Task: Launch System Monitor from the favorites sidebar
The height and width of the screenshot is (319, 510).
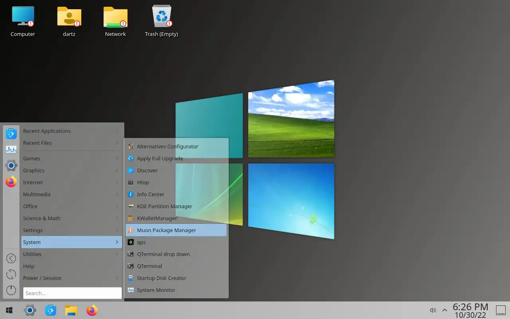Action: pyautogui.click(x=11, y=150)
